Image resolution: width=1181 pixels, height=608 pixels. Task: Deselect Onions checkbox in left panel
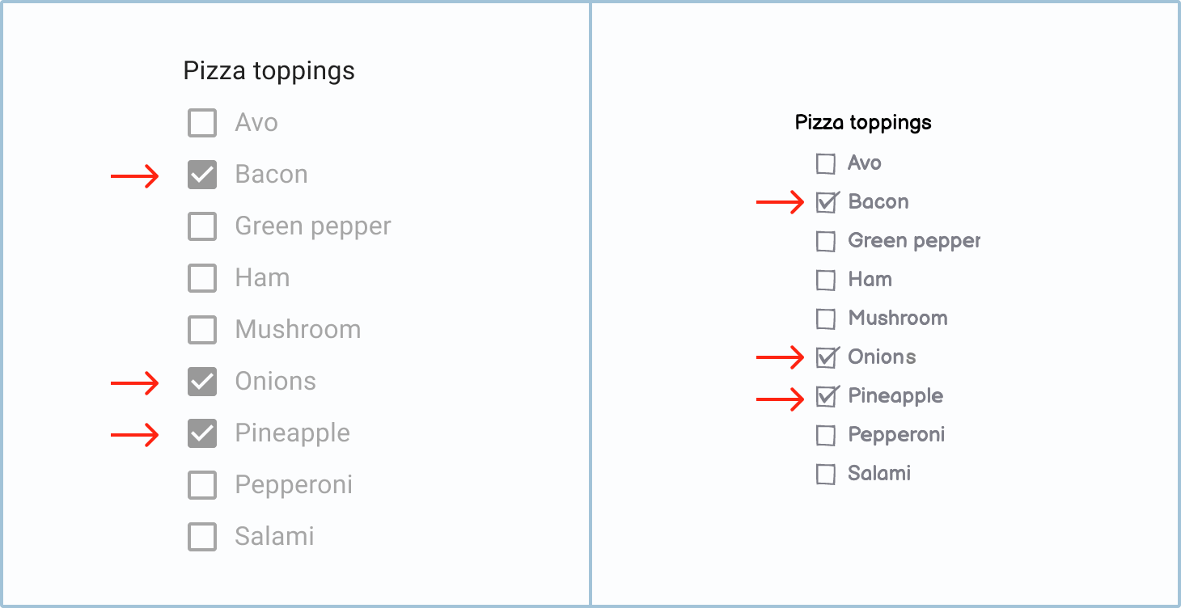[202, 382]
